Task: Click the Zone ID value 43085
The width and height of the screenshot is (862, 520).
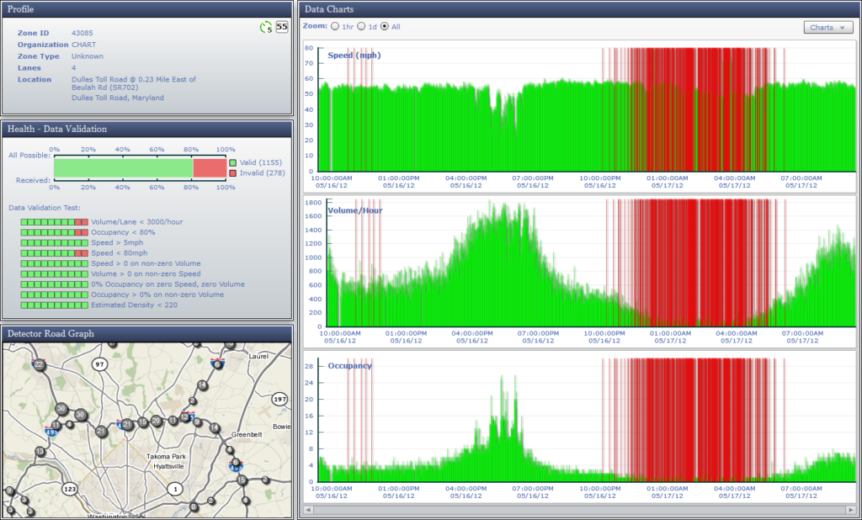Action: [x=82, y=33]
